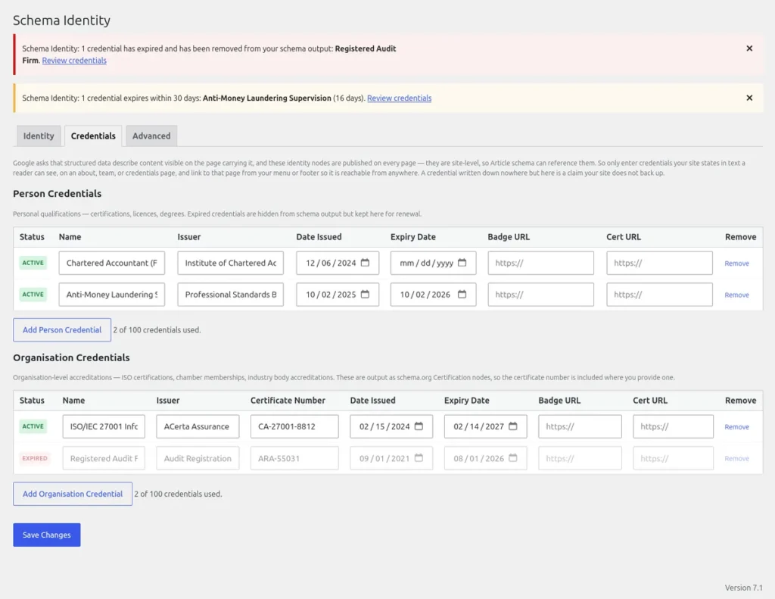
Task: Click the EXPIRED status badge
Action: [x=35, y=458]
